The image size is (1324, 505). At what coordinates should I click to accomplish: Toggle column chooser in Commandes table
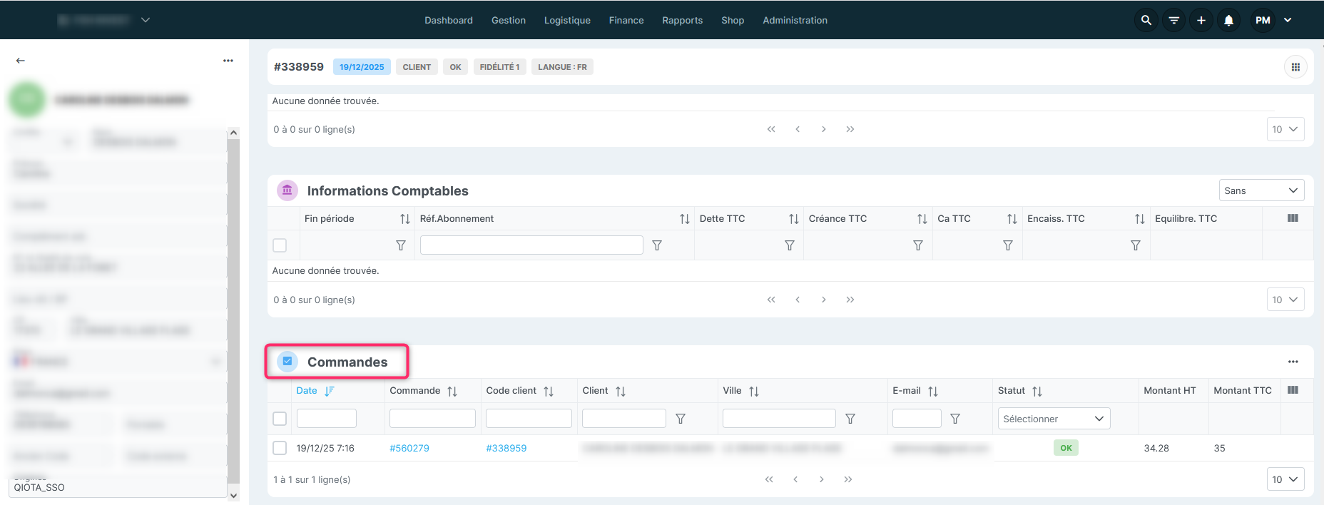point(1293,390)
